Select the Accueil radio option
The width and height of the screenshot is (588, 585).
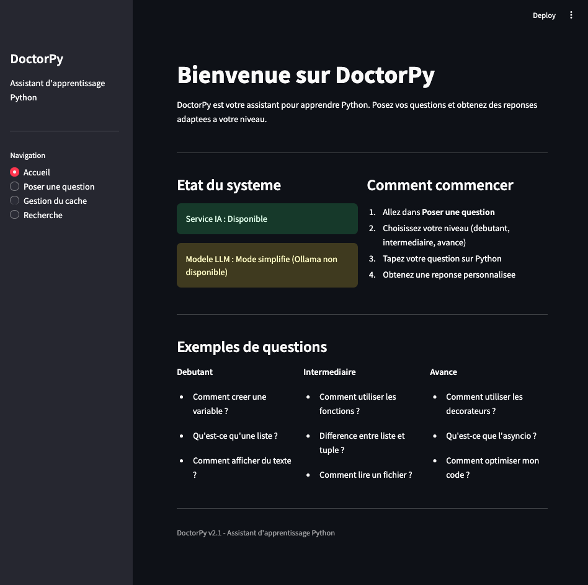tap(30, 172)
